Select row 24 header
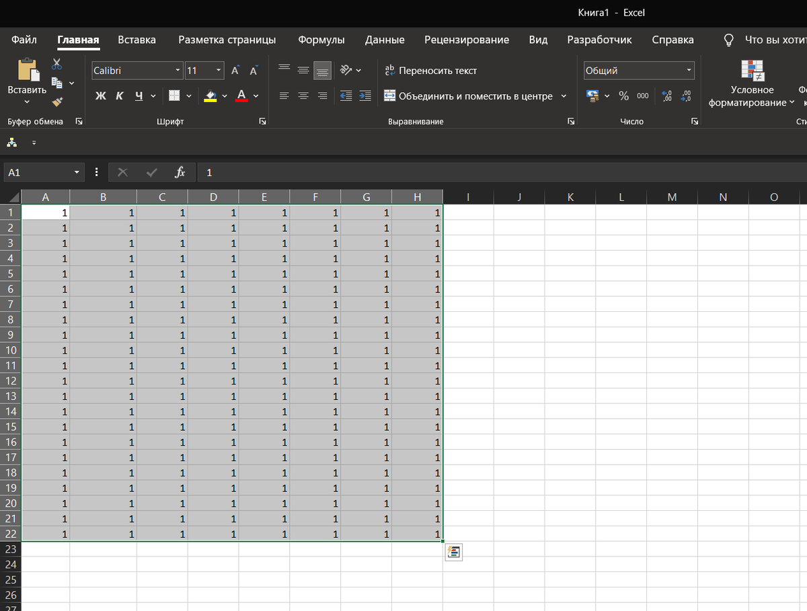This screenshot has height=611, width=807. (x=10, y=564)
